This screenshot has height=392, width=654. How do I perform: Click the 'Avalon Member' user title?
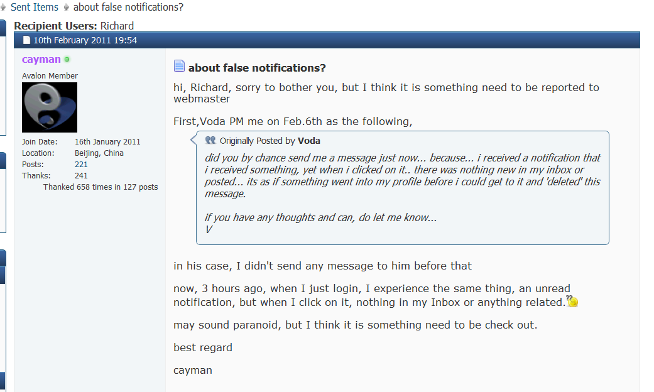click(x=50, y=76)
